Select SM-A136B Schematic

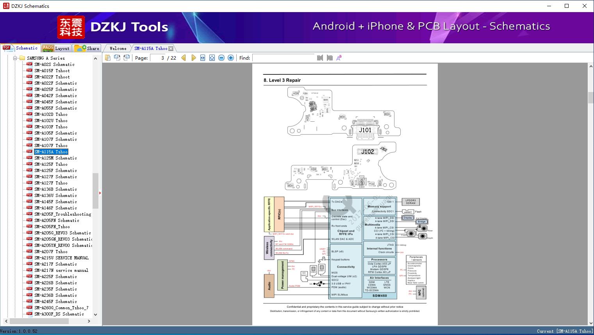[x=55, y=189]
